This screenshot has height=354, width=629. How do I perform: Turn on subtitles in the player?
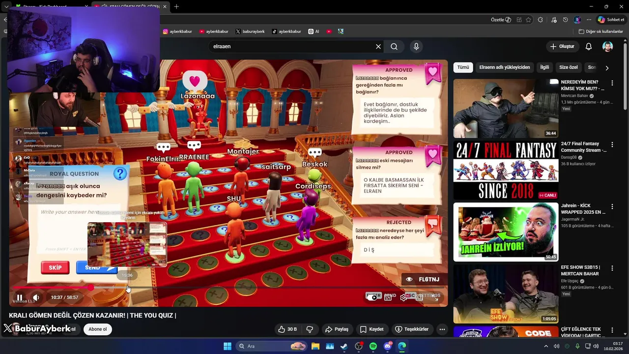388,297
